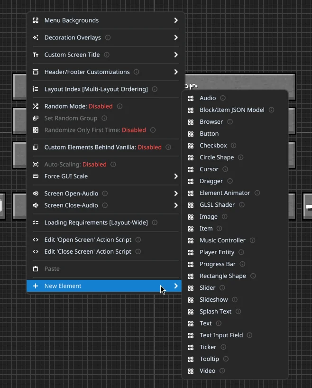312x388 pixels.
Task: Click the info icon next to Layout Index
Action: point(155,89)
